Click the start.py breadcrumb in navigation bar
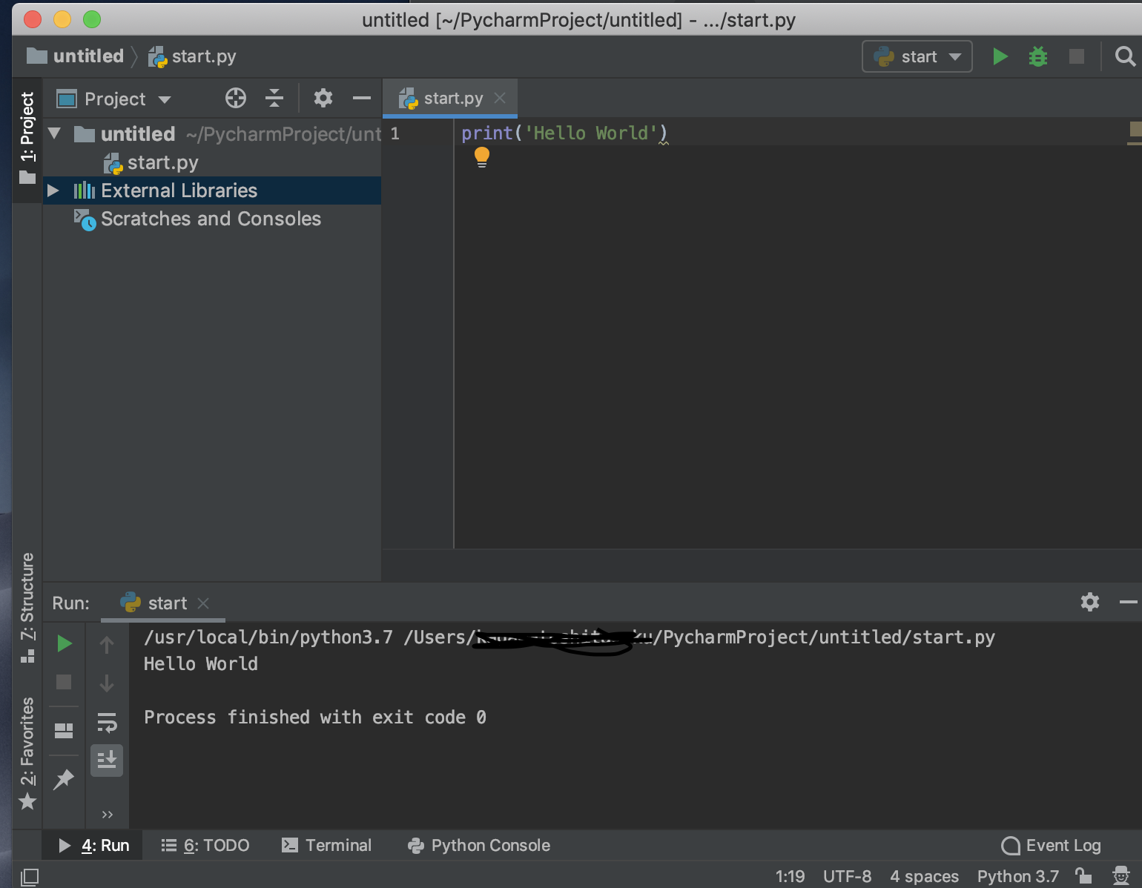1142x888 pixels. (192, 56)
